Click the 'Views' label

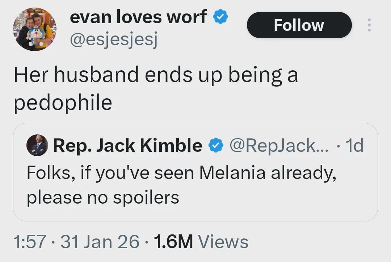coord(223,242)
